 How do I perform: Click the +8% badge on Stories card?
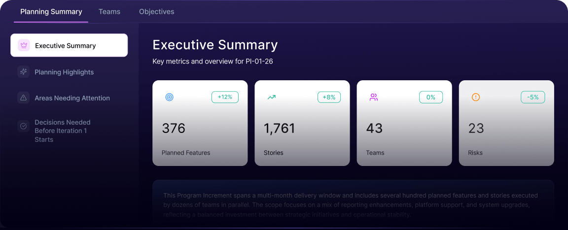(329, 97)
